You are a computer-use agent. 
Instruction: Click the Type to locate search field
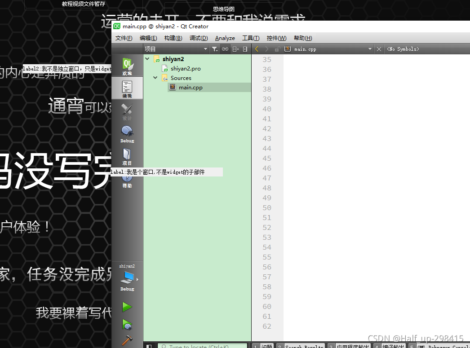(x=203, y=346)
